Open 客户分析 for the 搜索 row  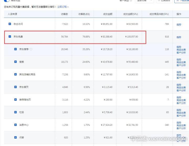(x=181, y=65)
